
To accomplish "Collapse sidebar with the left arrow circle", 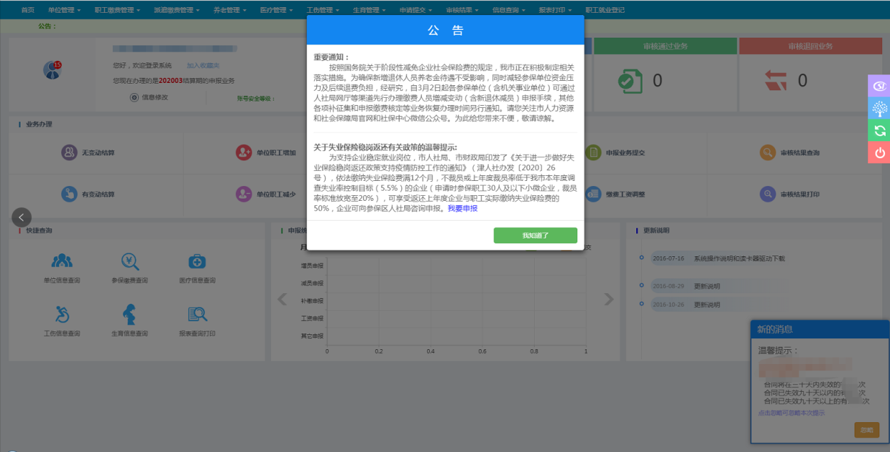I will (21, 217).
